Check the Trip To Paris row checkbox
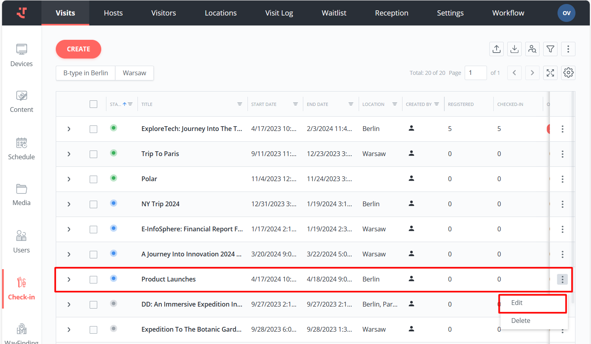This screenshot has width=591, height=344. click(93, 154)
